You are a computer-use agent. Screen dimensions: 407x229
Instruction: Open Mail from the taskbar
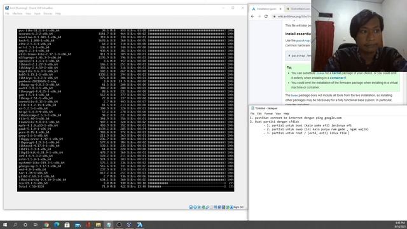point(78,225)
